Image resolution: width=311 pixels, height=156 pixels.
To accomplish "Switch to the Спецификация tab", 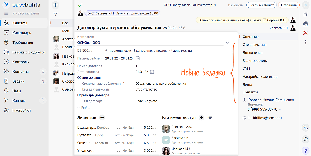I will tap(254, 45).
